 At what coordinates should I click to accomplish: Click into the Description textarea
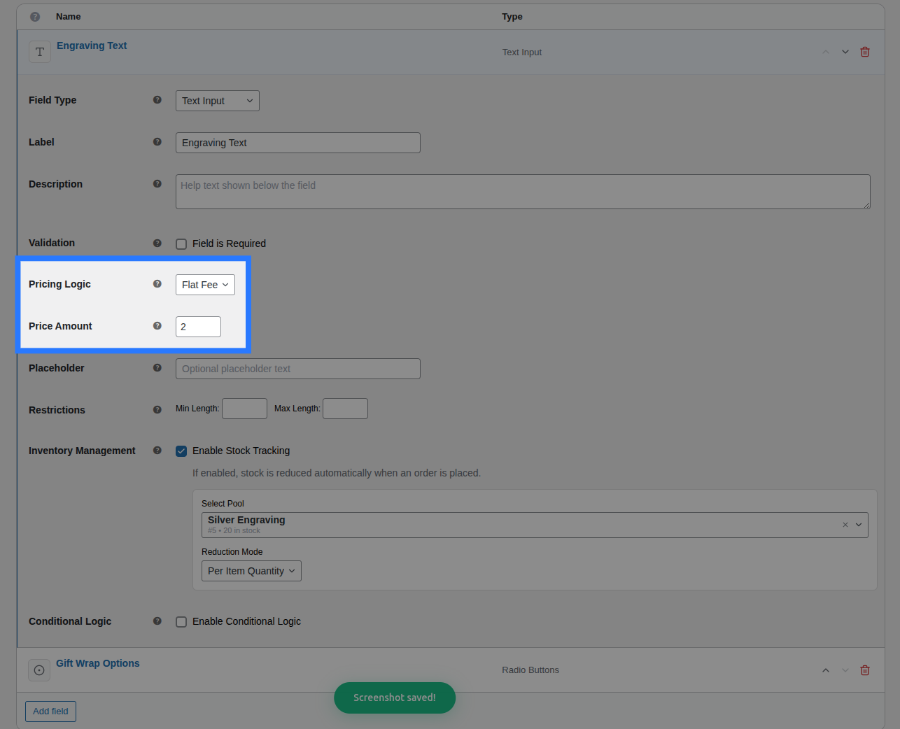(x=523, y=192)
